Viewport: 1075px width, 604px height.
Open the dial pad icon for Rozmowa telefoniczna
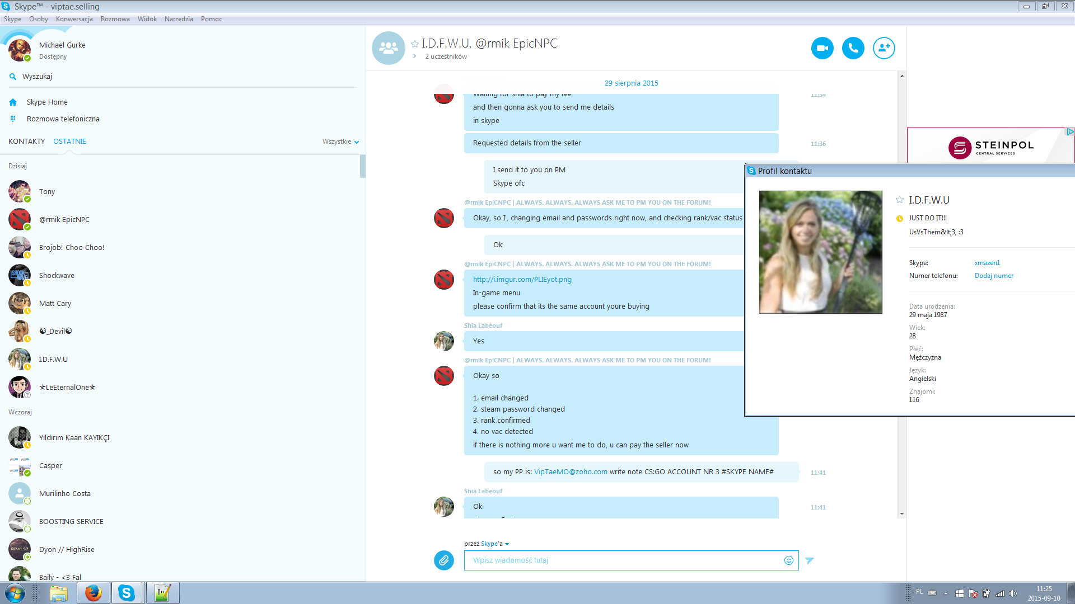[13, 119]
